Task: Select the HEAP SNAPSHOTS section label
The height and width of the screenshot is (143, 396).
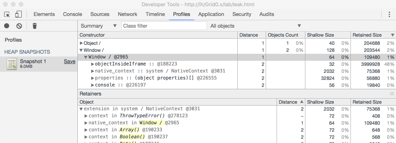Action: point(27,52)
